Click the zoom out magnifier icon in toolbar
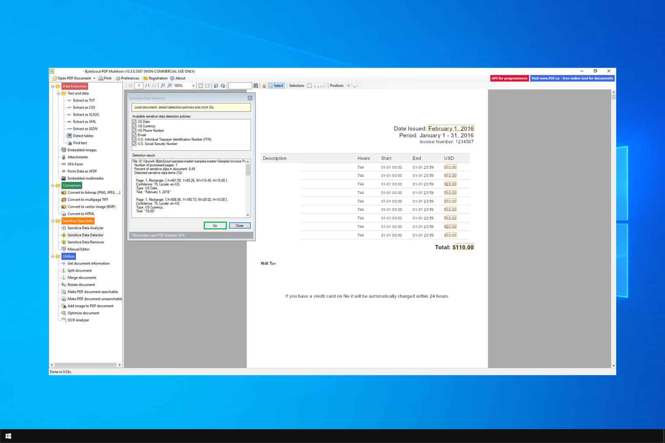This screenshot has height=443, width=665. tap(163, 86)
